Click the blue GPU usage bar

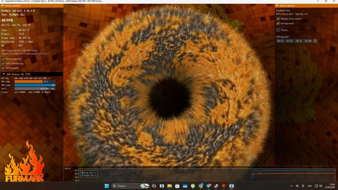click(x=35, y=85)
